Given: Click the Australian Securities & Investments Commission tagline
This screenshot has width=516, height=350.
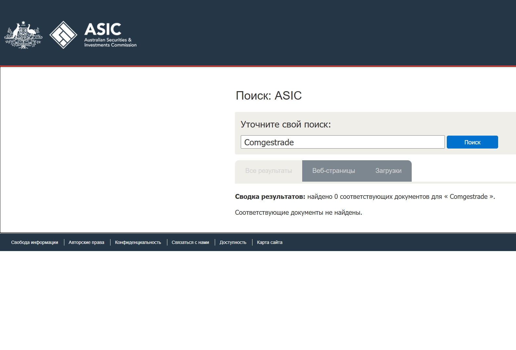Looking at the screenshot, I should click(110, 42).
